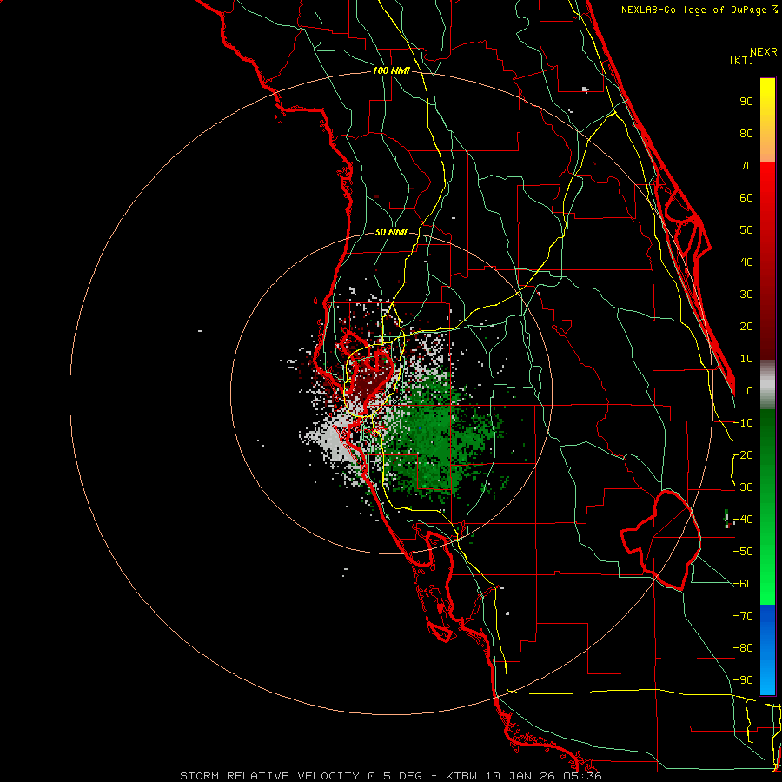Viewport: 782px width, 782px height.
Task: Click the positive 10 scale value
Action: click(x=746, y=359)
